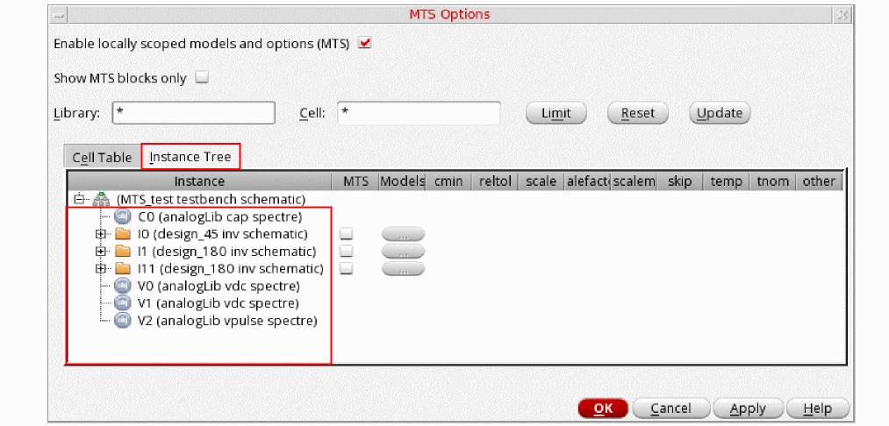Select row I11 (design_180 inv schematic)

click(x=231, y=268)
